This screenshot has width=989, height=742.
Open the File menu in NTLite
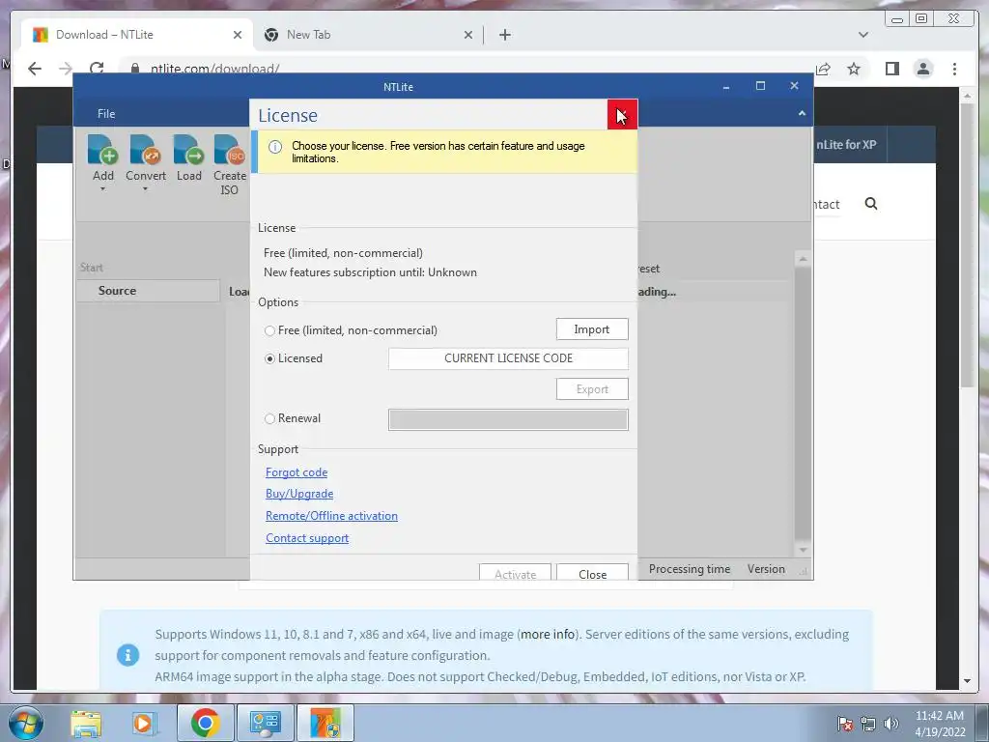pos(106,114)
